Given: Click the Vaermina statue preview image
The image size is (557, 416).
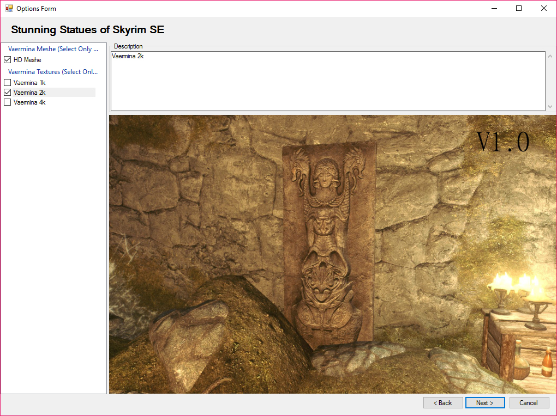Looking at the screenshot, I should click(x=332, y=254).
